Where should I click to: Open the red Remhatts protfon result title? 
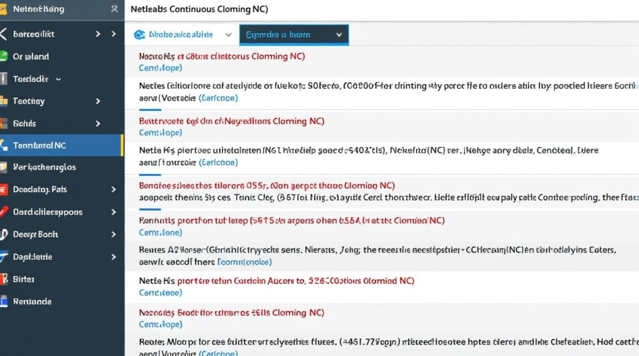[x=291, y=221]
